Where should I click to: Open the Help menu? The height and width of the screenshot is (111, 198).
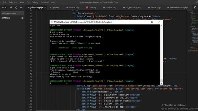[x=53, y=2]
